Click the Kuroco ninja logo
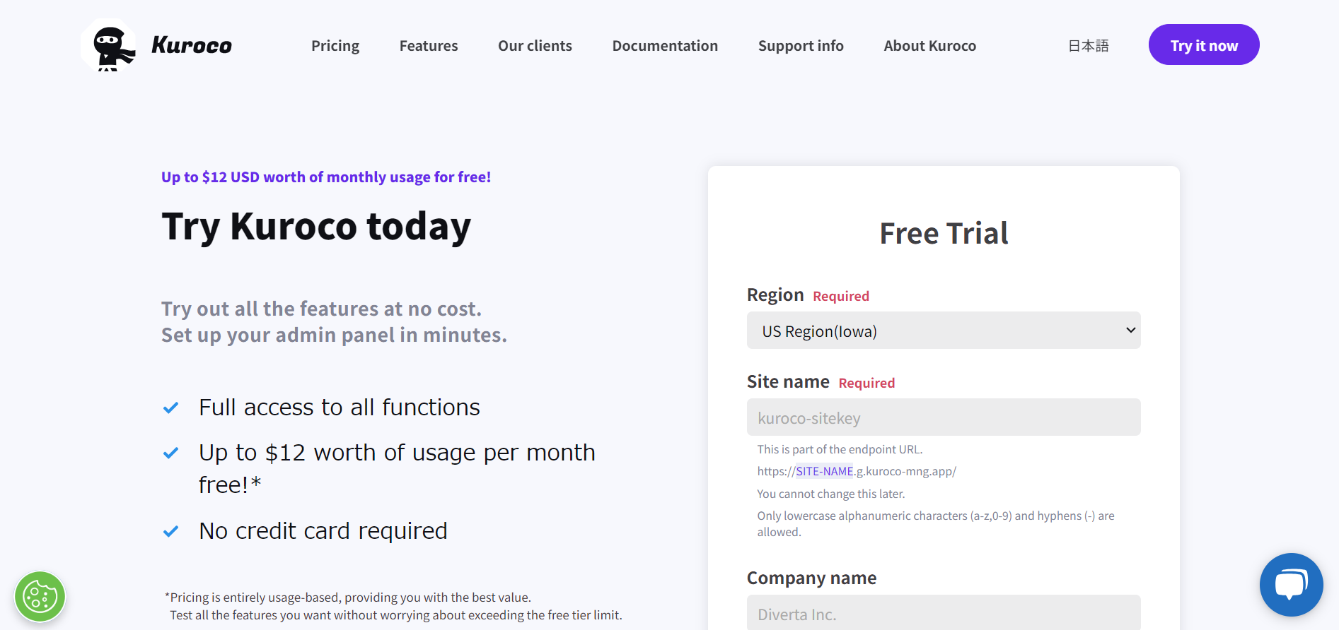Viewport: 1339px width, 630px height. point(108,46)
